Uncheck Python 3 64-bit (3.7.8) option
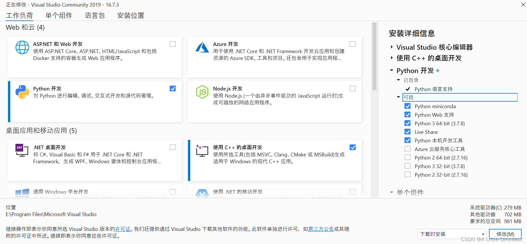Screen dimensions: 527x244 tap(408, 123)
